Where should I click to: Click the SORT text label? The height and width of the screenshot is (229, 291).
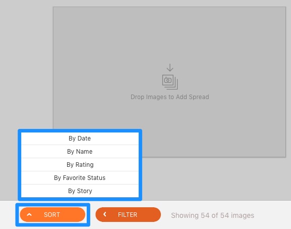tap(52, 215)
